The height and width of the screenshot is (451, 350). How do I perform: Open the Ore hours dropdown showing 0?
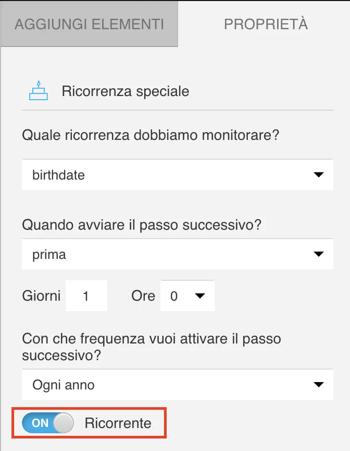(187, 295)
